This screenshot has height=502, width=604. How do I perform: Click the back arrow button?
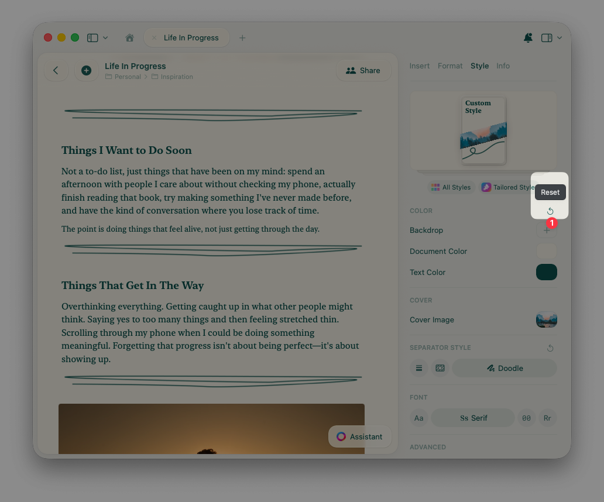tap(56, 70)
